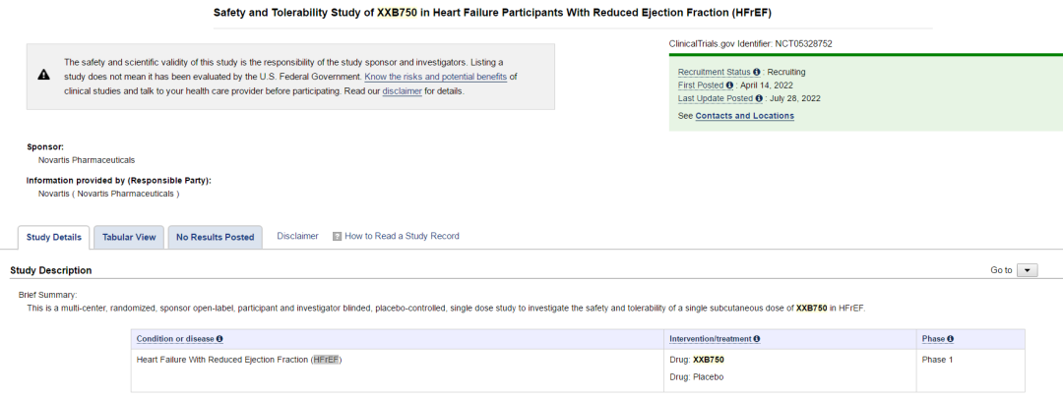Click info icon next to Recruitment Status
Image resolution: width=1063 pixels, height=396 pixels.
[x=757, y=73]
